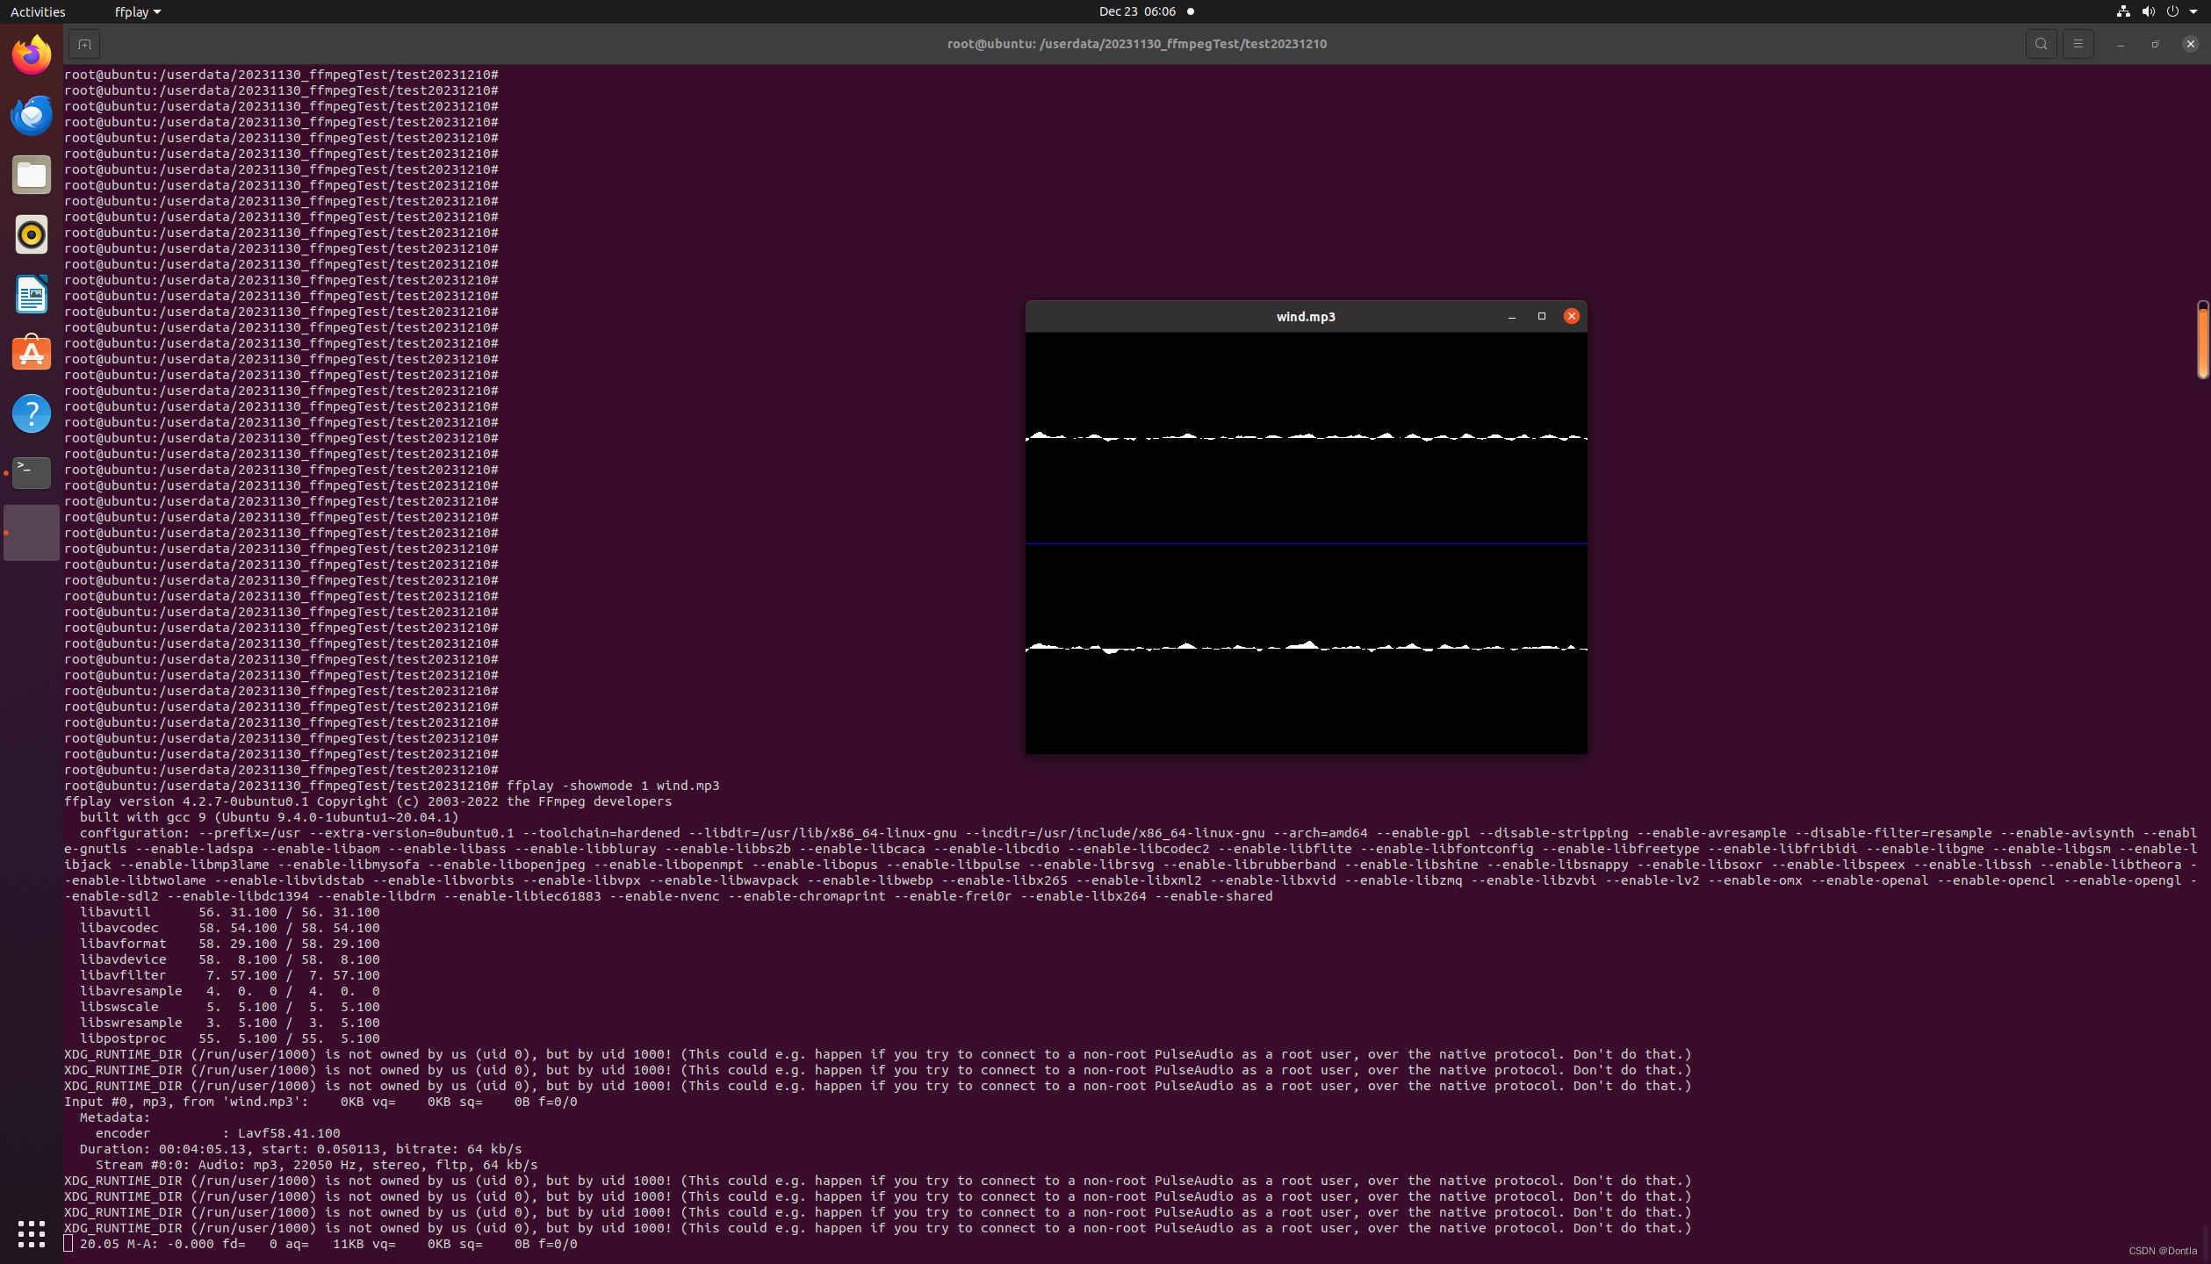Click the 'Metadata:' line in terminal

[x=115, y=1117]
